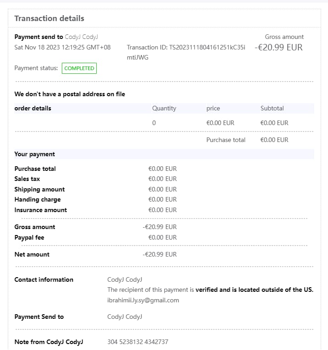The image size is (328, 350).
Task: Click the Paypal fee label
Action: [x=29, y=238]
